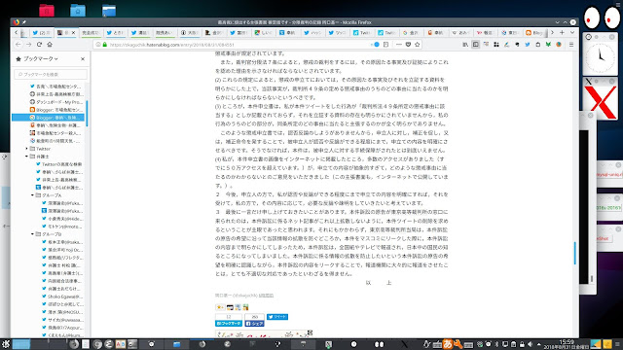Tweet the article via ツイート button

coord(277,317)
